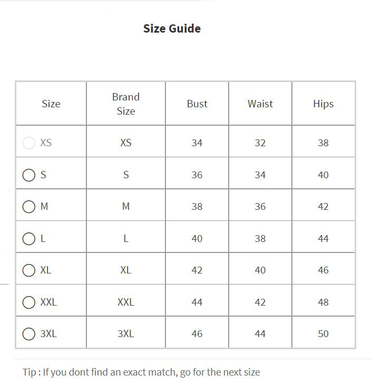Click the disabled XS radio button
The height and width of the screenshot is (385, 372).
tap(29, 143)
